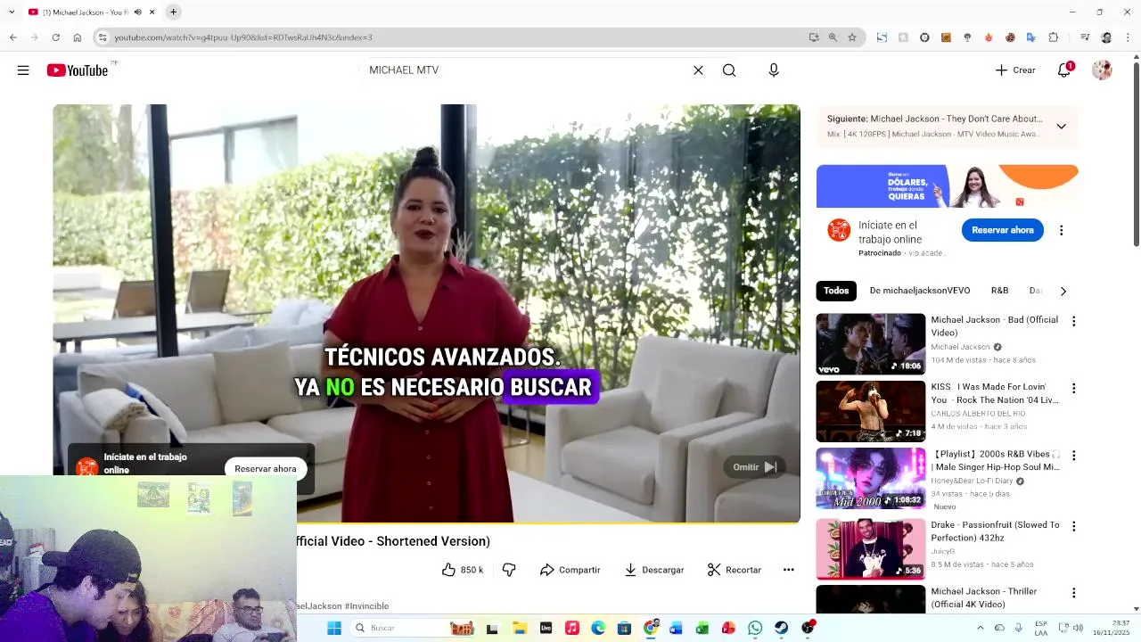Open the Michael Jackson Bad thumbnail

pos(871,344)
